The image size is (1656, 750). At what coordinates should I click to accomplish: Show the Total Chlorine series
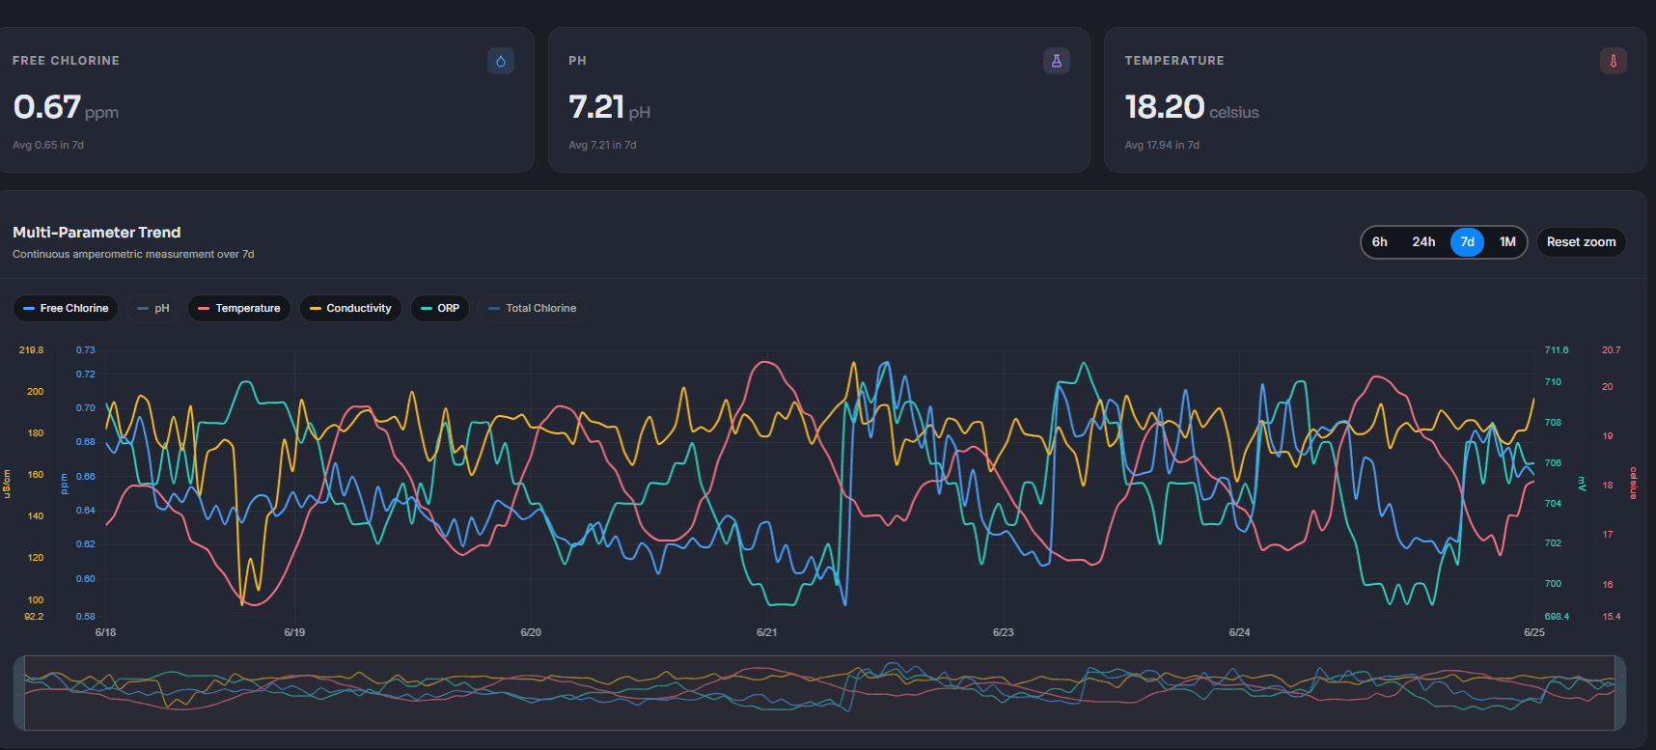(532, 308)
